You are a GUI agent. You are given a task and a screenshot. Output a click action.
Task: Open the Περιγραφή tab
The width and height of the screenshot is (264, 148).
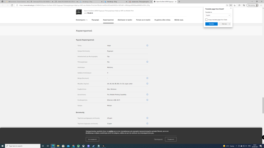pyautogui.click(x=95, y=20)
